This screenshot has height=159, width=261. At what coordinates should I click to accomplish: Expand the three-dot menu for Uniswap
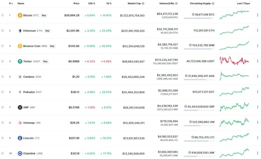[x=257, y=122]
